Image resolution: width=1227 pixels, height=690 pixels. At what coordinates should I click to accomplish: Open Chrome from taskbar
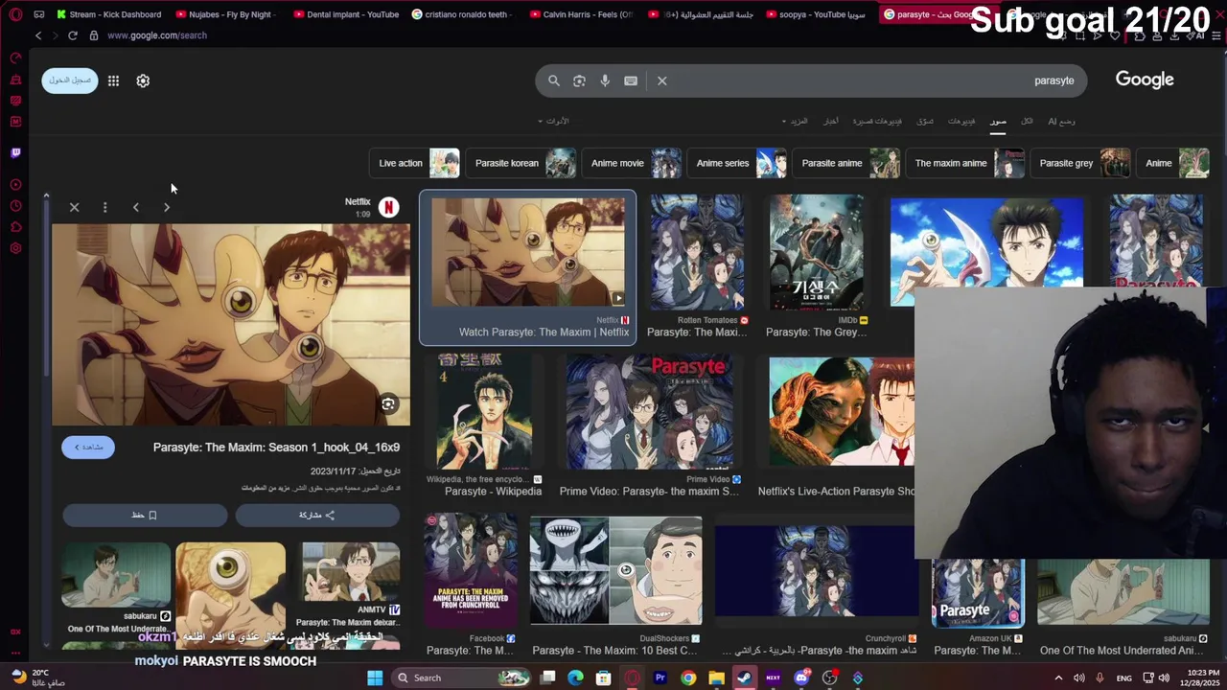pyautogui.click(x=688, y=678)
